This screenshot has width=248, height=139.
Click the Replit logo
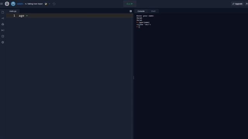click(7, 4)
